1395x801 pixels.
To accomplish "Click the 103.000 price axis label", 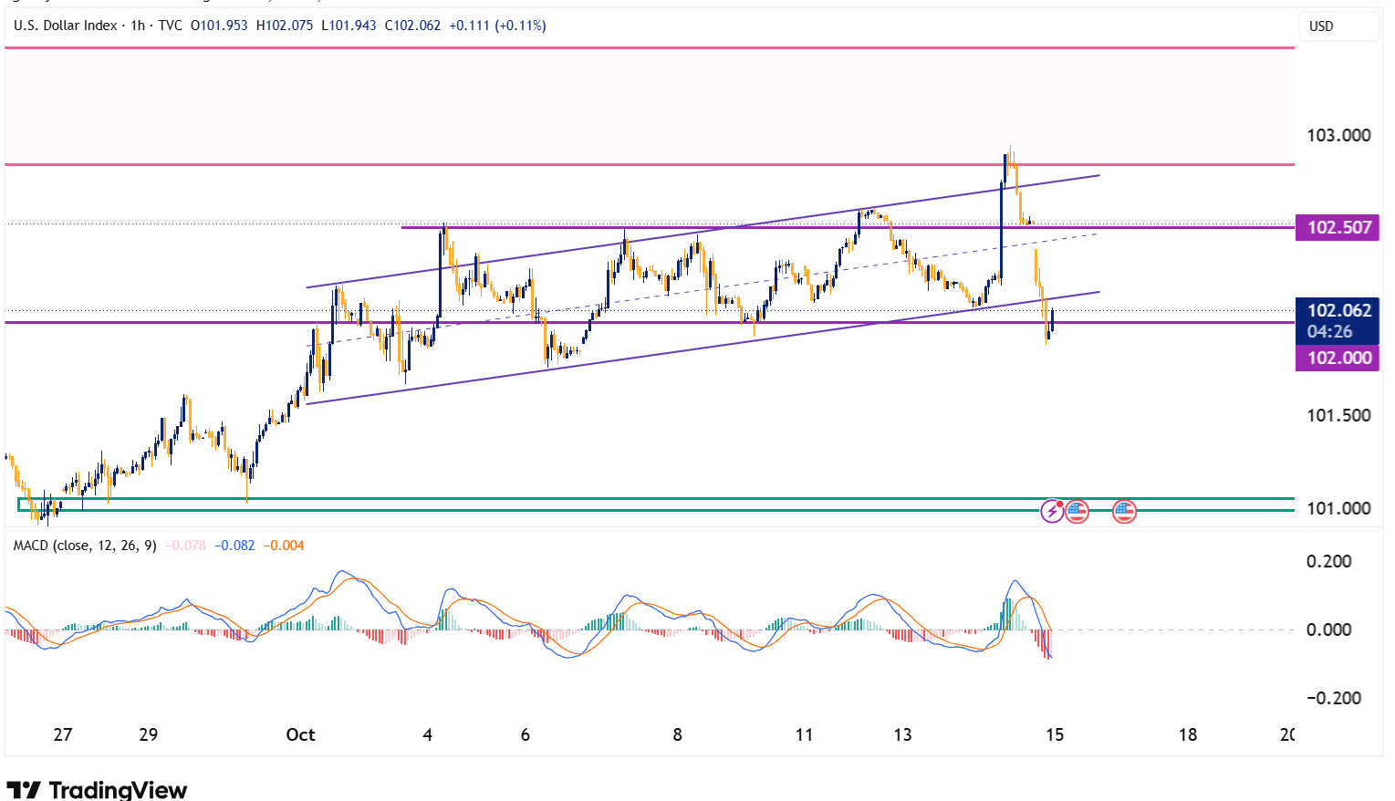I will click(x=1338, y=135).
